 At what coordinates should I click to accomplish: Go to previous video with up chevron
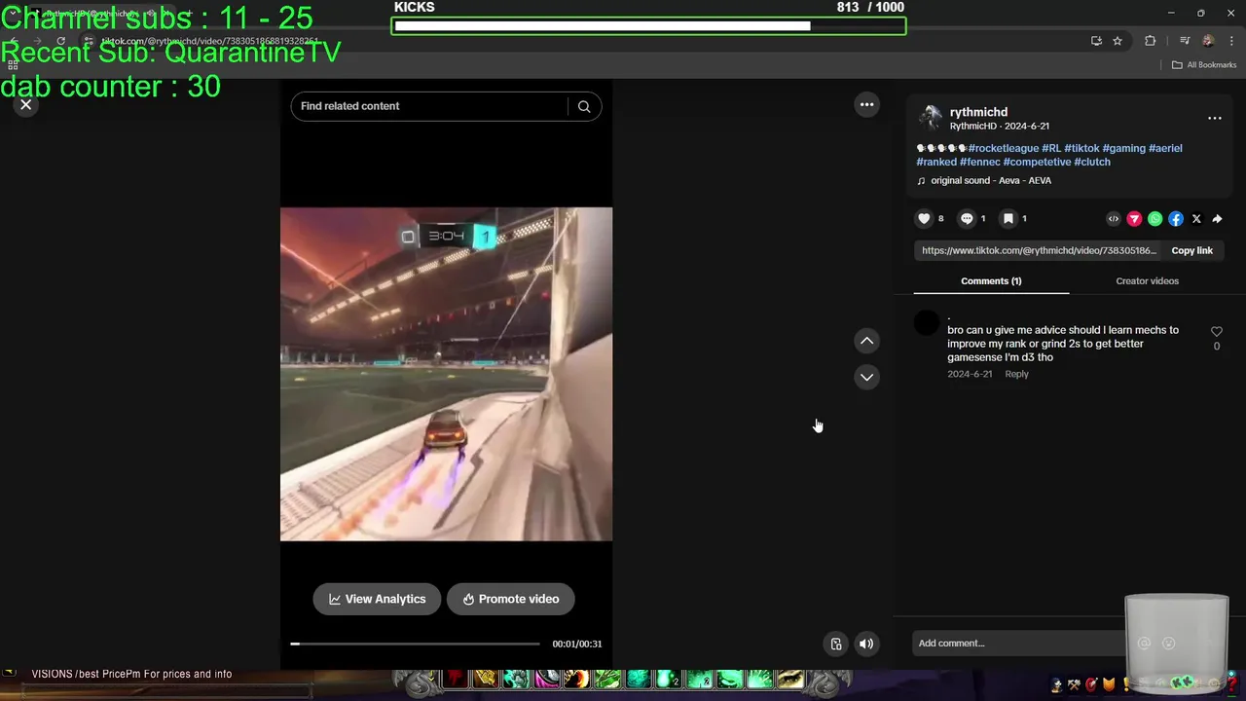pos(866,341)
